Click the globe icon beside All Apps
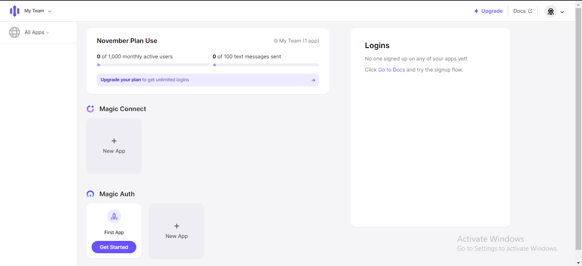Viewport: 582px width, 266px height. pyautogui.click(x=14, y=32)
